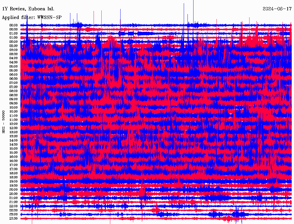
Task: Select the 05:00 time label
Action: click(x=13, y=66)
